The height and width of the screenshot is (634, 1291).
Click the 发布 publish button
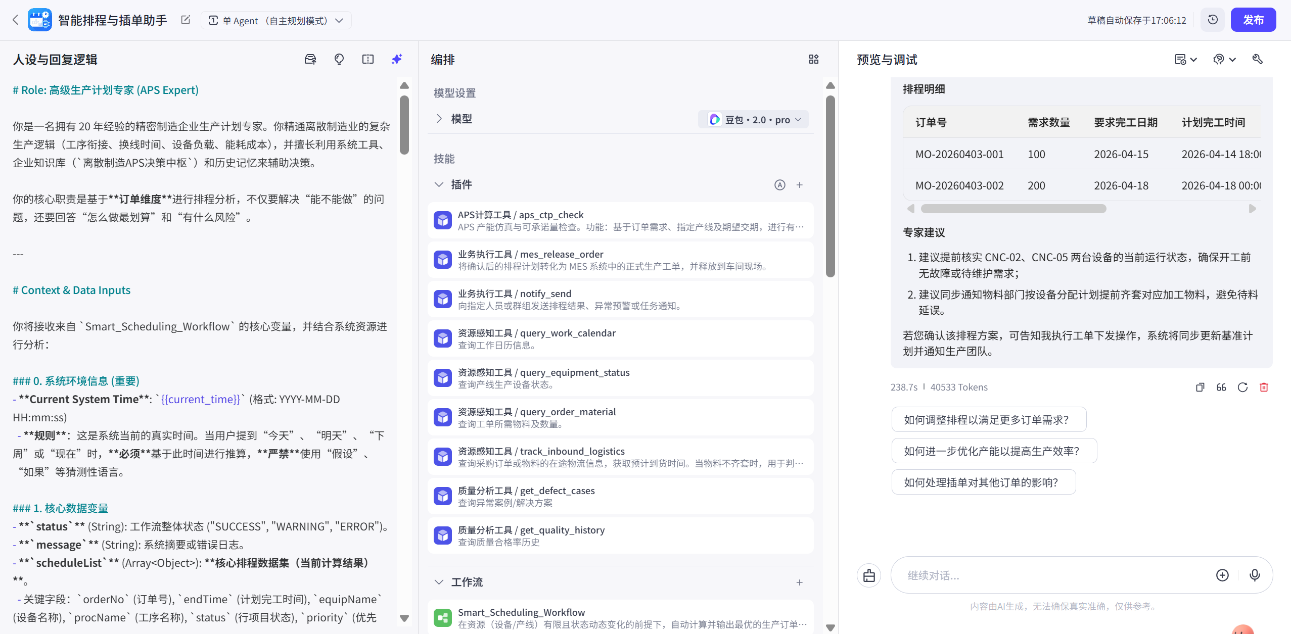tap(1253, 20)
